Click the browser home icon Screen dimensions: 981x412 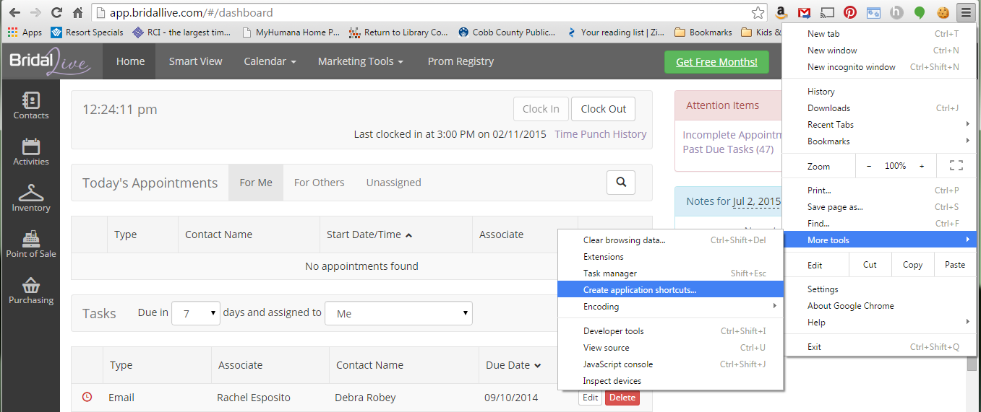click(x=77, y=12)
